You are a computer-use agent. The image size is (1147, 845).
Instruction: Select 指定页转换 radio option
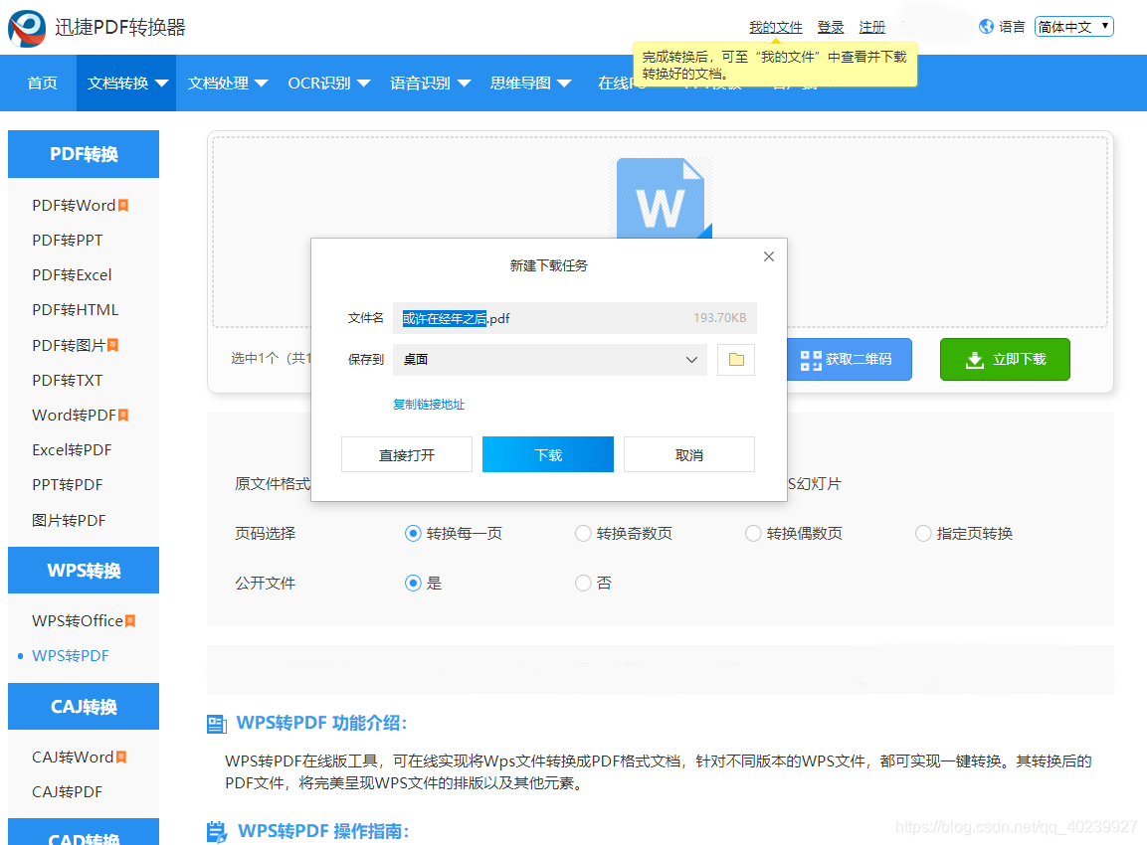(x=923, y=534)
